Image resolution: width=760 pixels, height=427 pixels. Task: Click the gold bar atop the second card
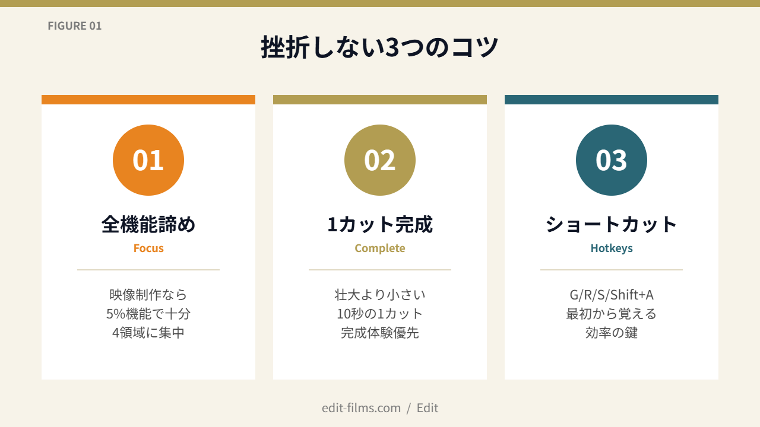(x=380, y=100)
